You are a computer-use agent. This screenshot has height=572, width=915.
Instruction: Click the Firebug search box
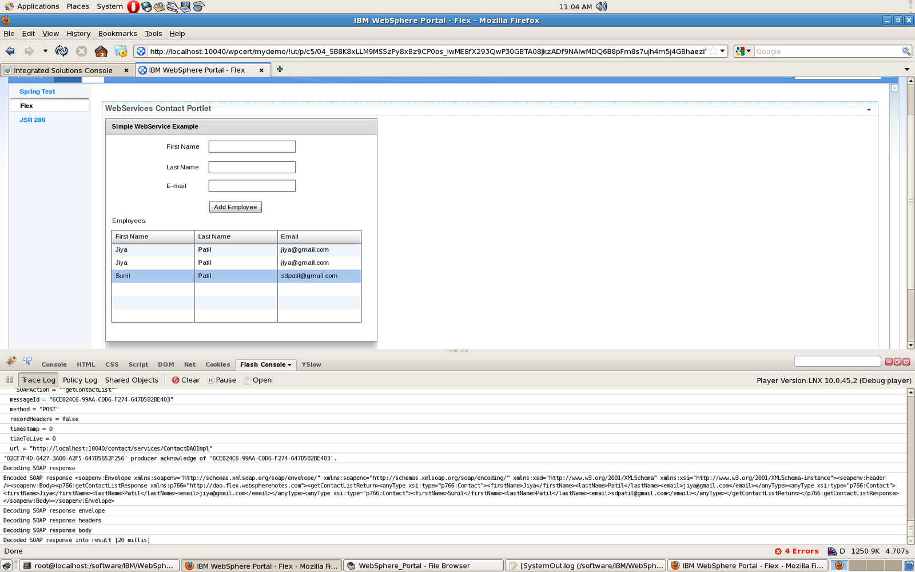[837, 361]
